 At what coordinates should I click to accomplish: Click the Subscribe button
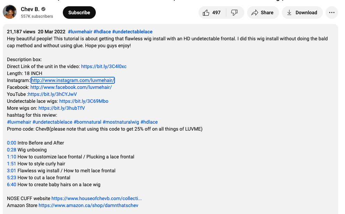click(x=79, y=13)
